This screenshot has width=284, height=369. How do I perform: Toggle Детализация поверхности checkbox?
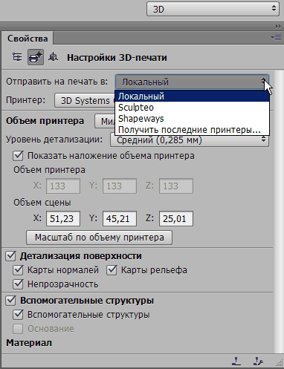(x=10, y=256)
